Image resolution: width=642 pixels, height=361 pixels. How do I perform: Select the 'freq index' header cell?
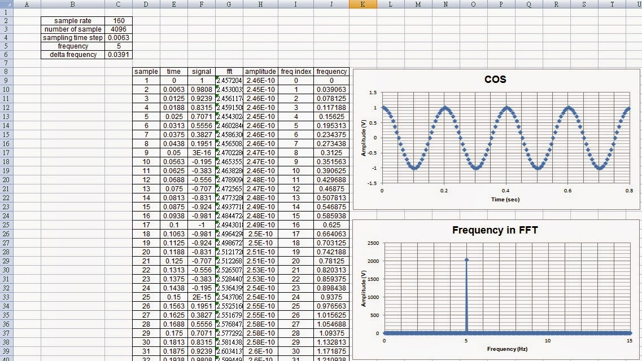[295, 72]
